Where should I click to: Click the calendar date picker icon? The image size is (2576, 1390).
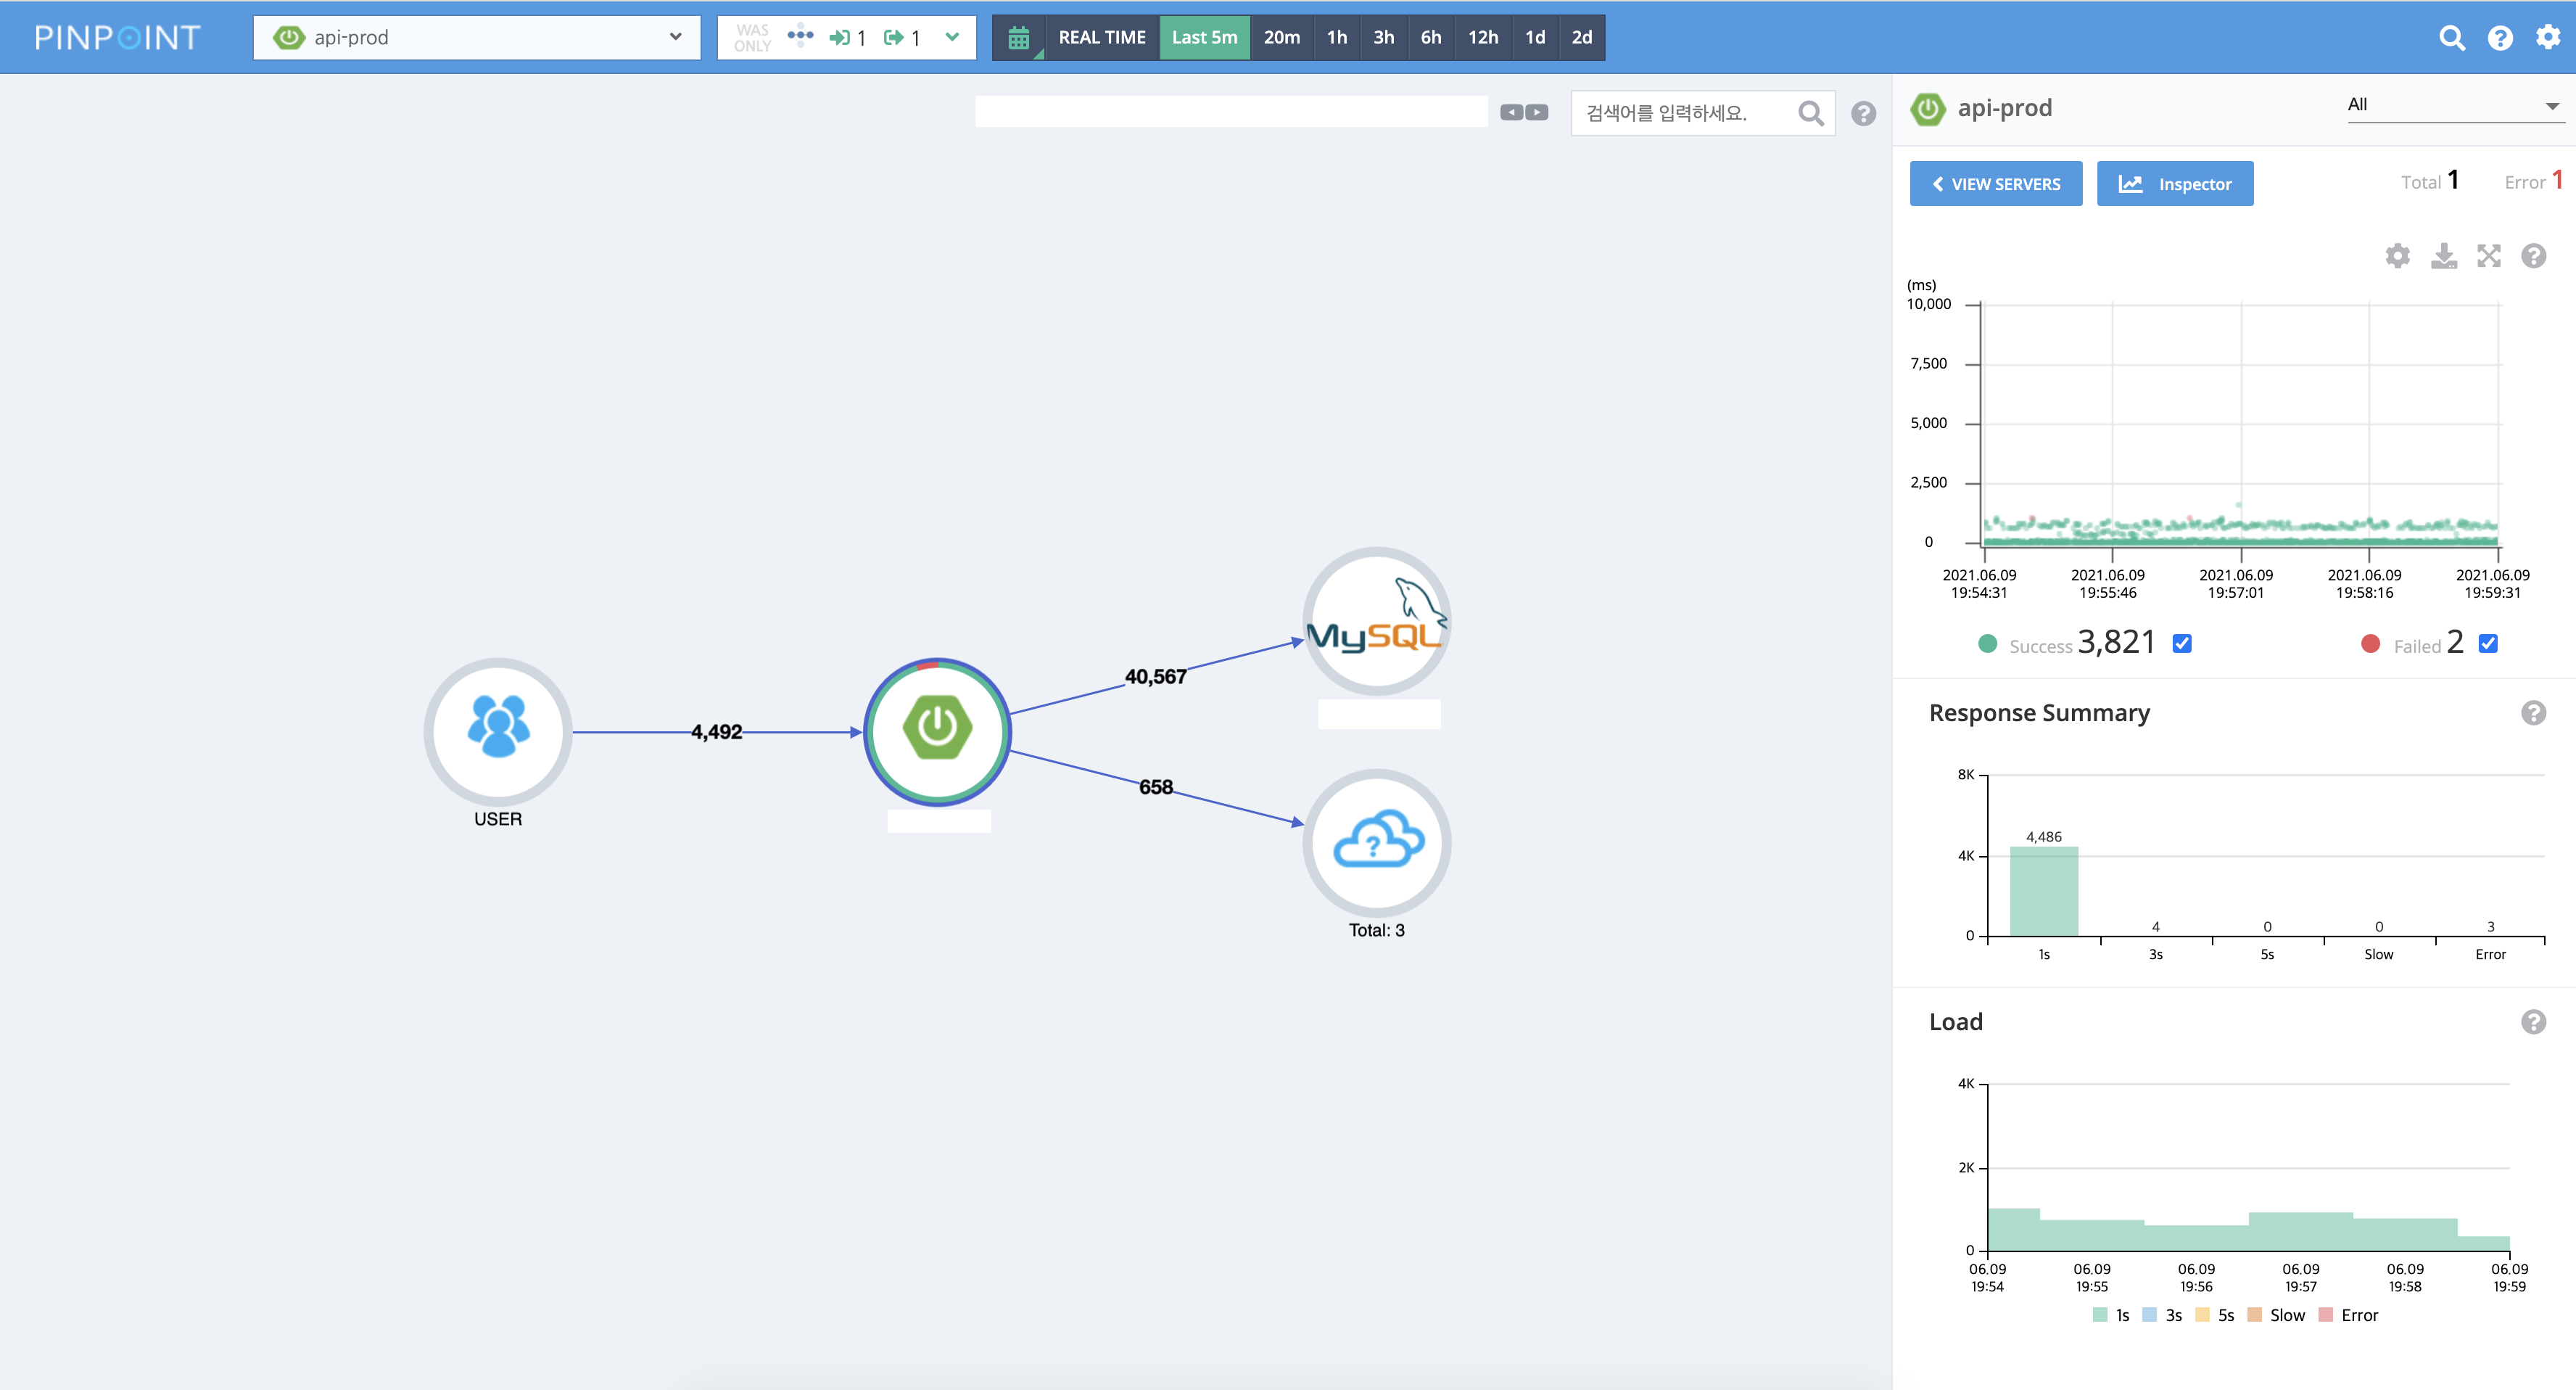(x=1018, y=38)
